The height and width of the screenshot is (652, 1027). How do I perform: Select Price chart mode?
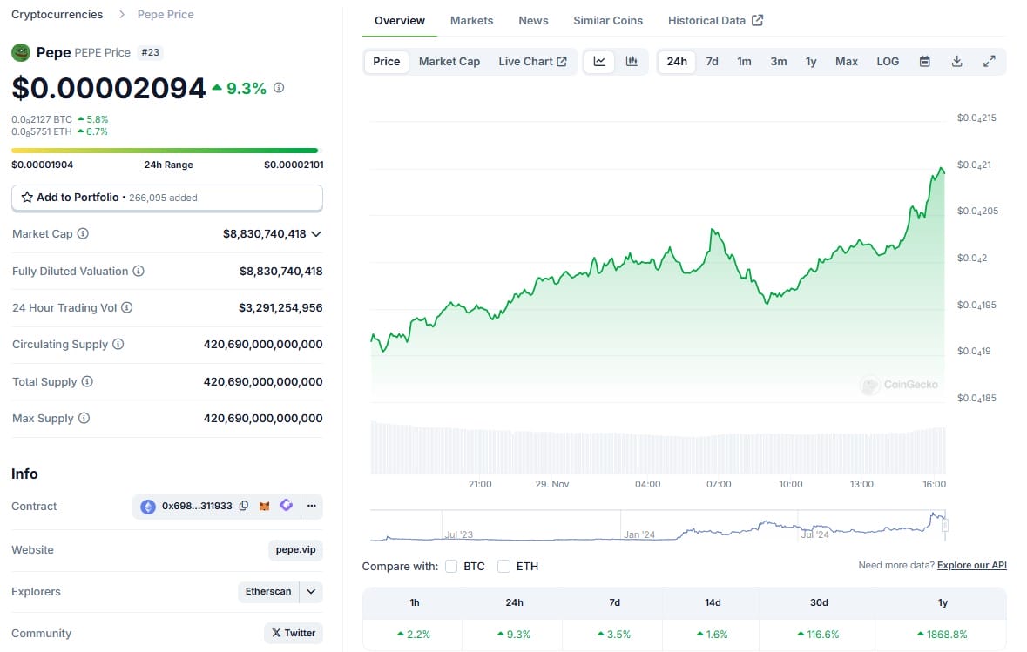387,62
